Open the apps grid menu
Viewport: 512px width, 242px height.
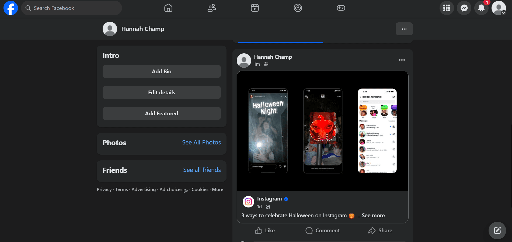pos(447,8)
